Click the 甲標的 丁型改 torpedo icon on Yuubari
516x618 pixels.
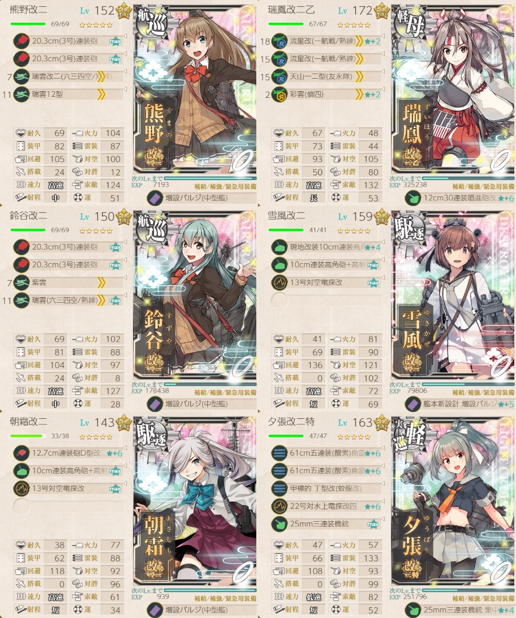(x=279, y=488)
